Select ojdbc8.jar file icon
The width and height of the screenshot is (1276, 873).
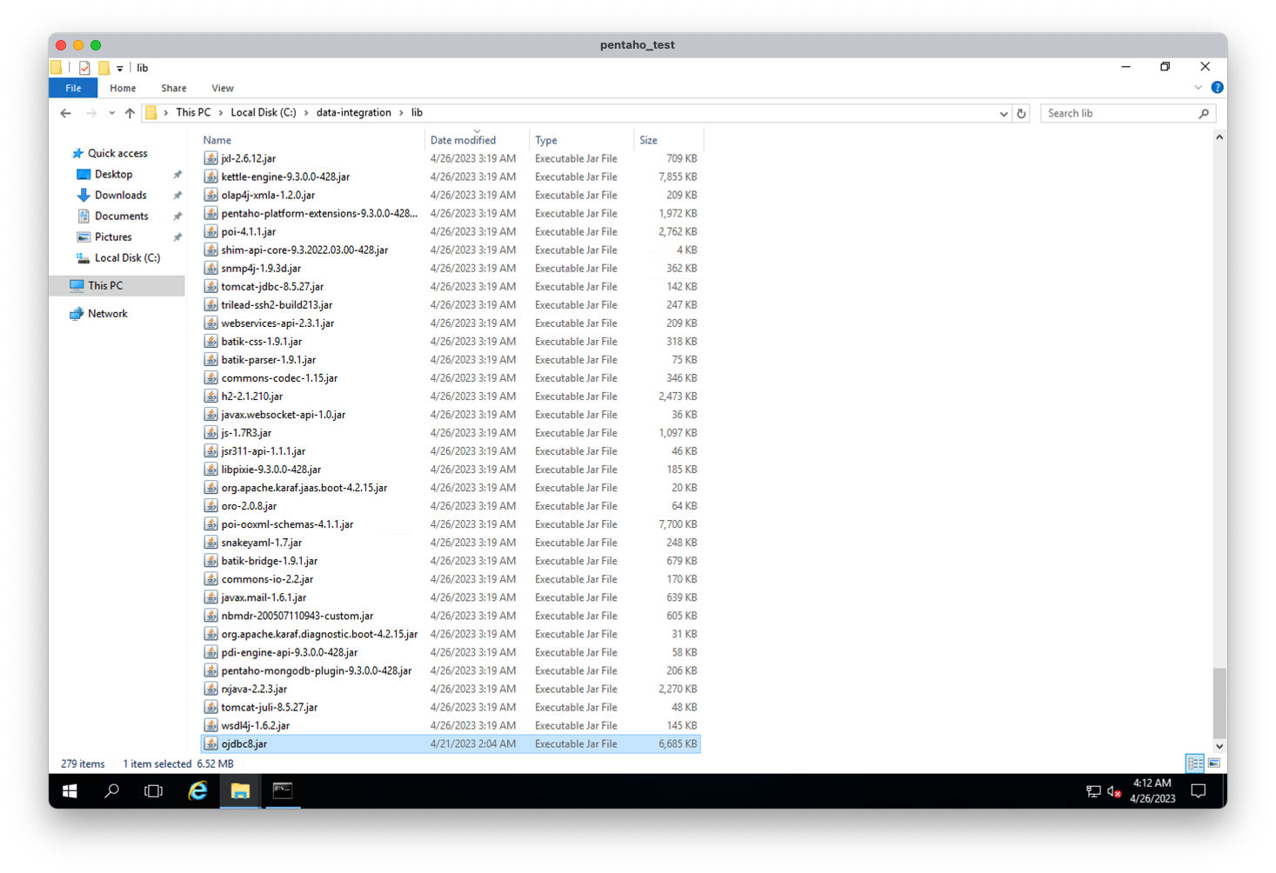click(210, 743)
